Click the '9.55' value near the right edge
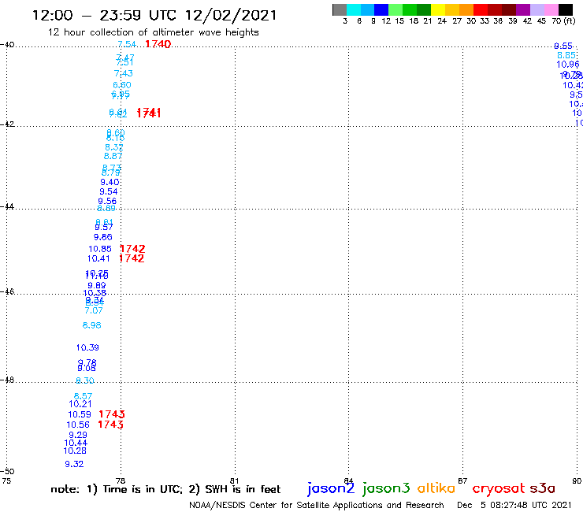583x512 pixels. [563, 46]
